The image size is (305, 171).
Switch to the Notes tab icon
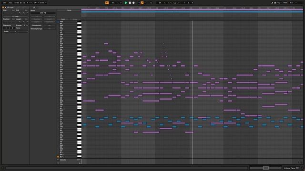[34, 8]
